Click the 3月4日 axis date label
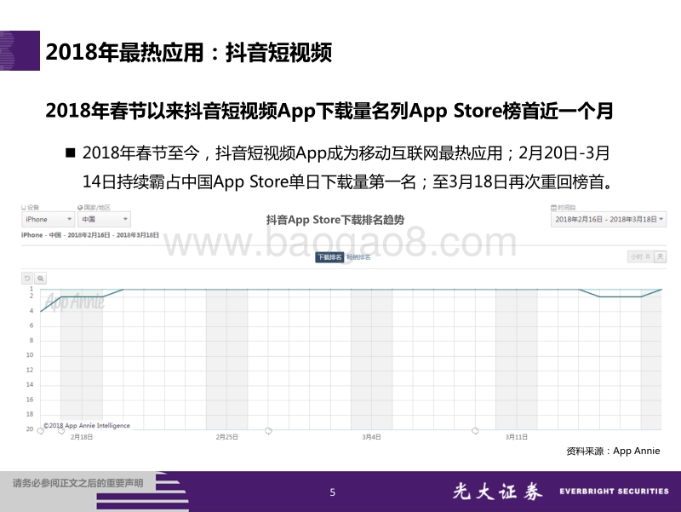 pos(371,437)
